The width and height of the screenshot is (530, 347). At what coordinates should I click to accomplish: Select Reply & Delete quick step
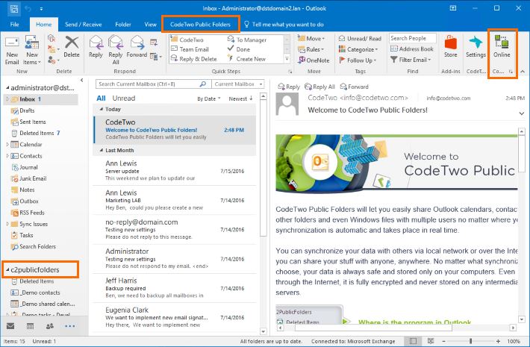(194, 59)
